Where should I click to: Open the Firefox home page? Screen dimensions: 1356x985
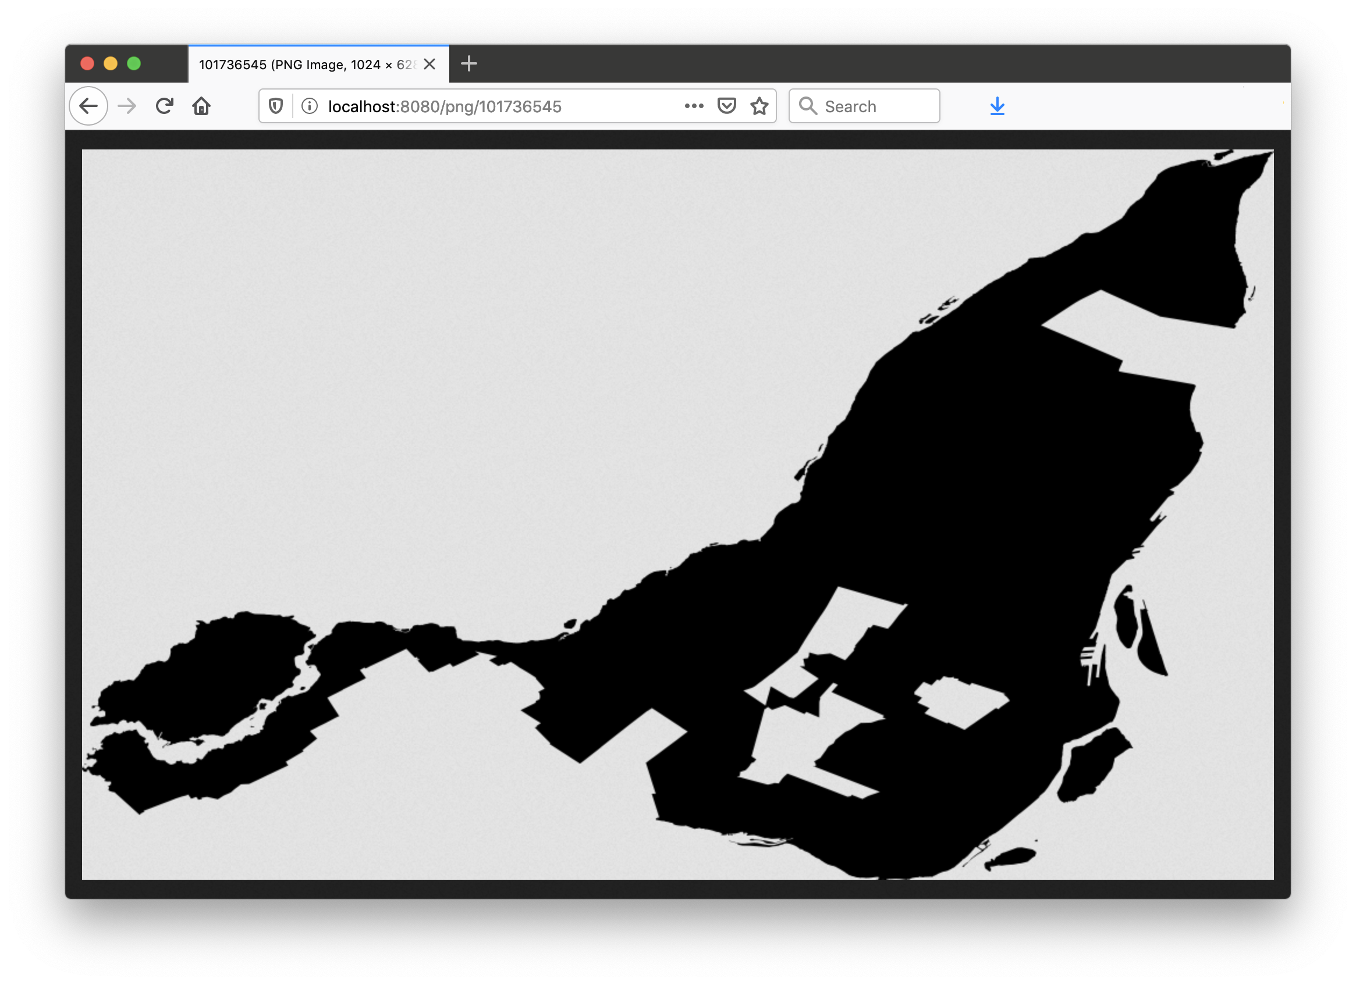(201, 106)
